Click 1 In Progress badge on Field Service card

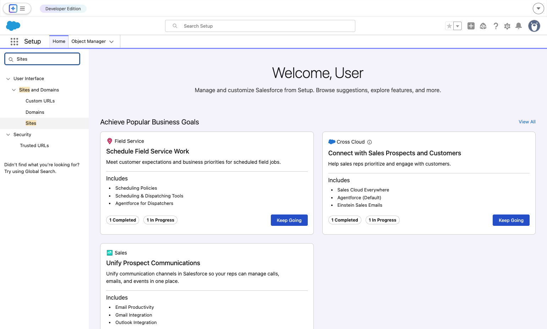coord(160,220)
